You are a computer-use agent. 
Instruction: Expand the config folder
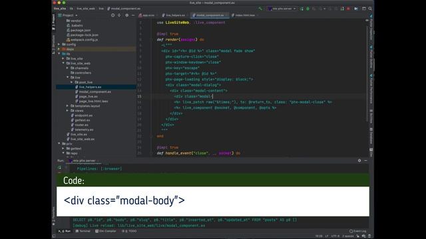[x=59, y=44]
